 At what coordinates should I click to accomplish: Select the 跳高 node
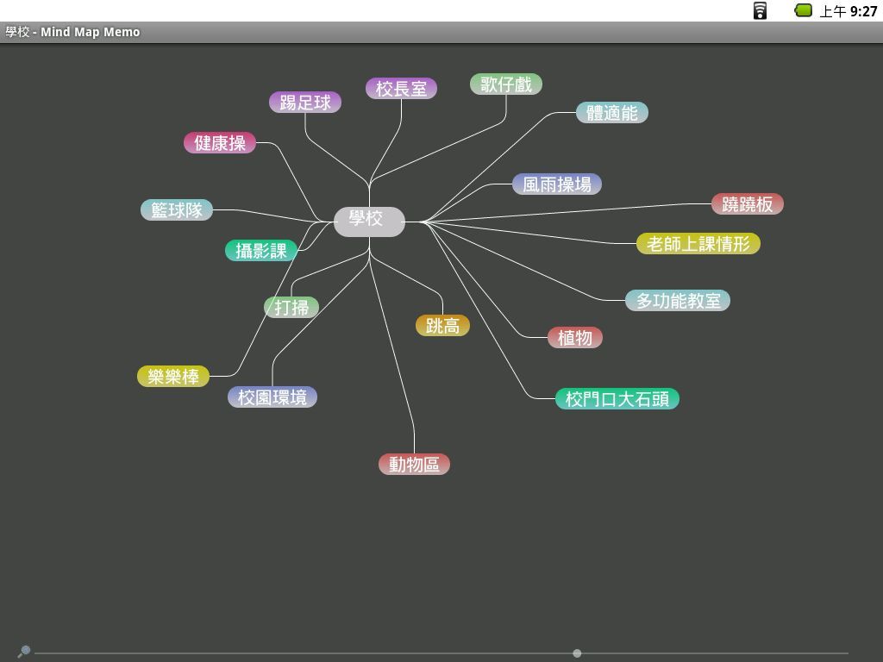(x=442, y=326)
